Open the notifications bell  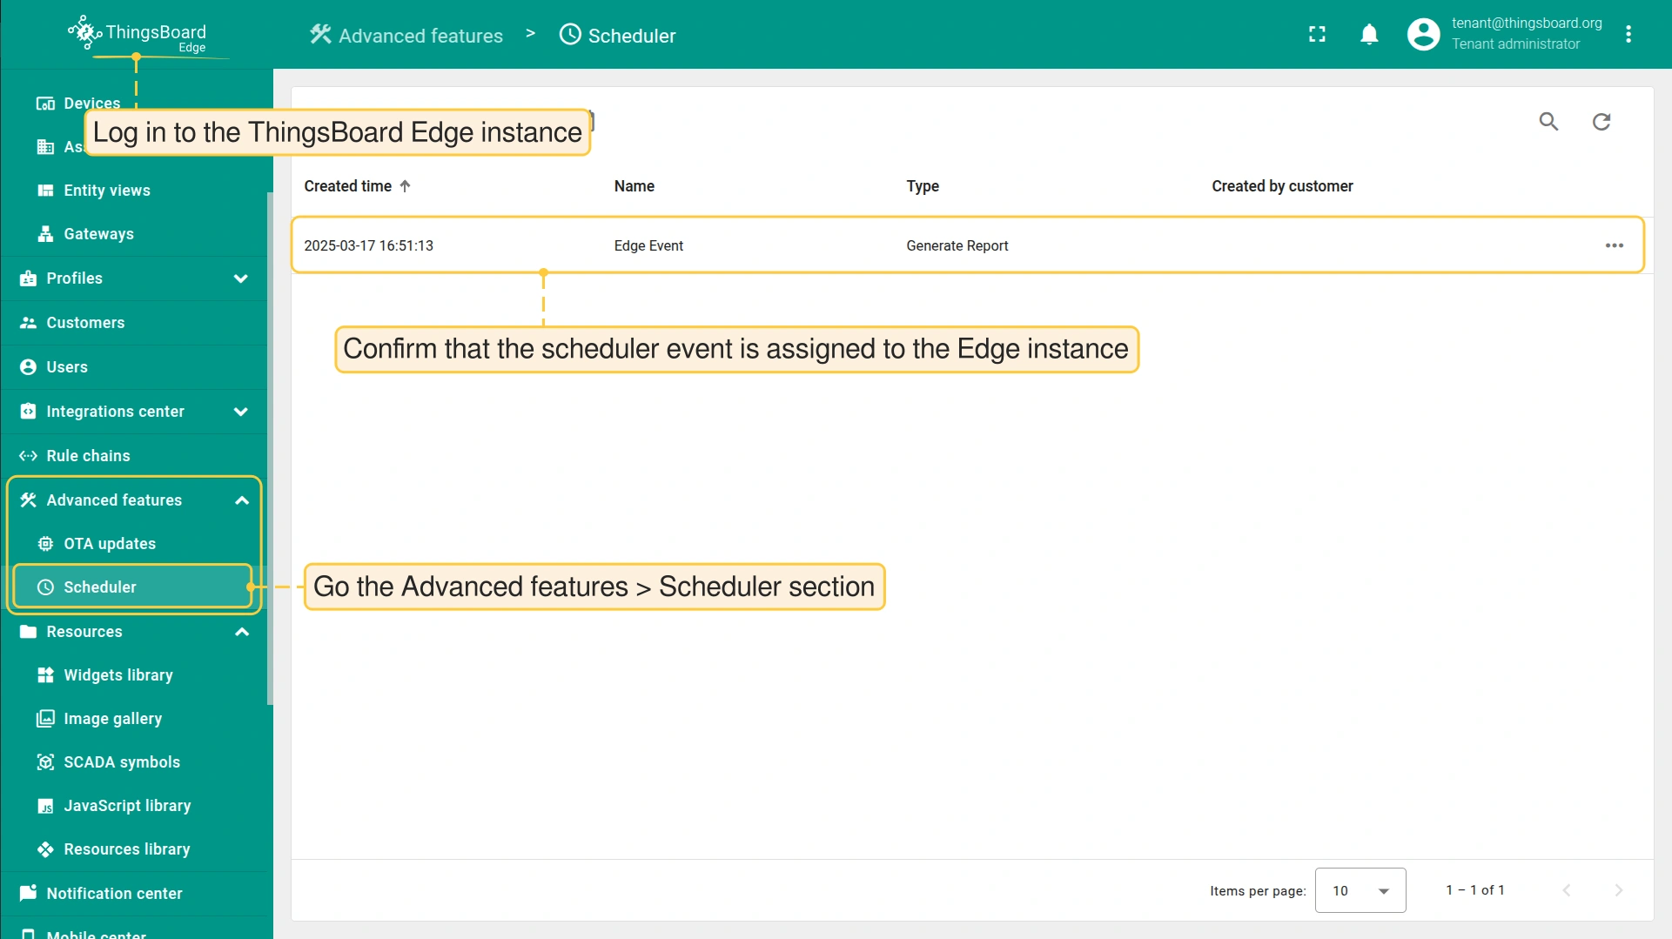1369,35
